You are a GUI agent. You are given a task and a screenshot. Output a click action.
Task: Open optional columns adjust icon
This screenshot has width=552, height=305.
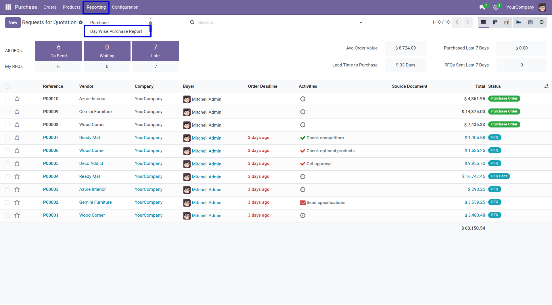click(546, 86)
